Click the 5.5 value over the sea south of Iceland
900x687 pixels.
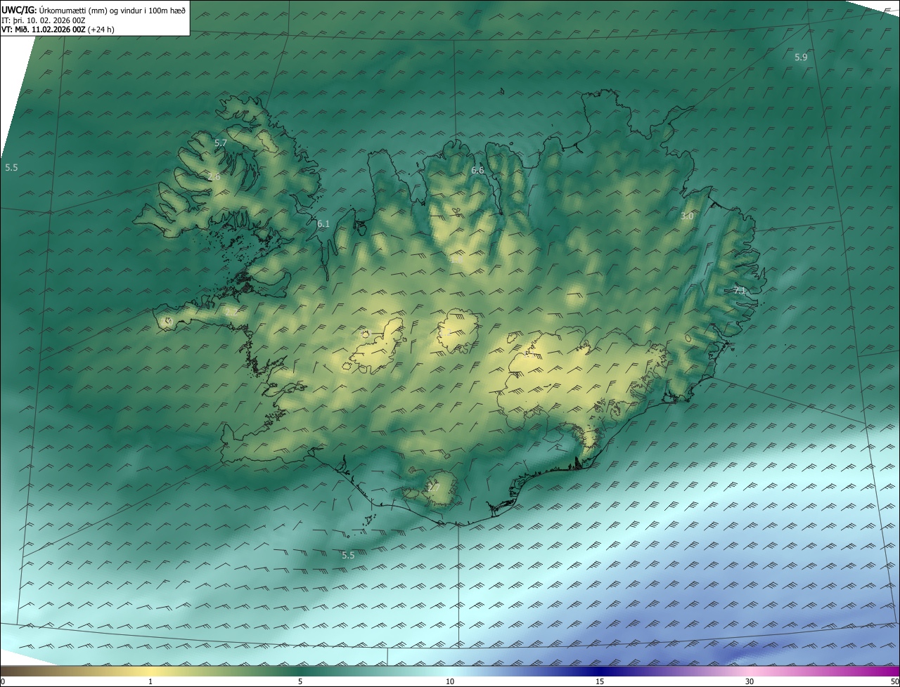coord(348,556)
